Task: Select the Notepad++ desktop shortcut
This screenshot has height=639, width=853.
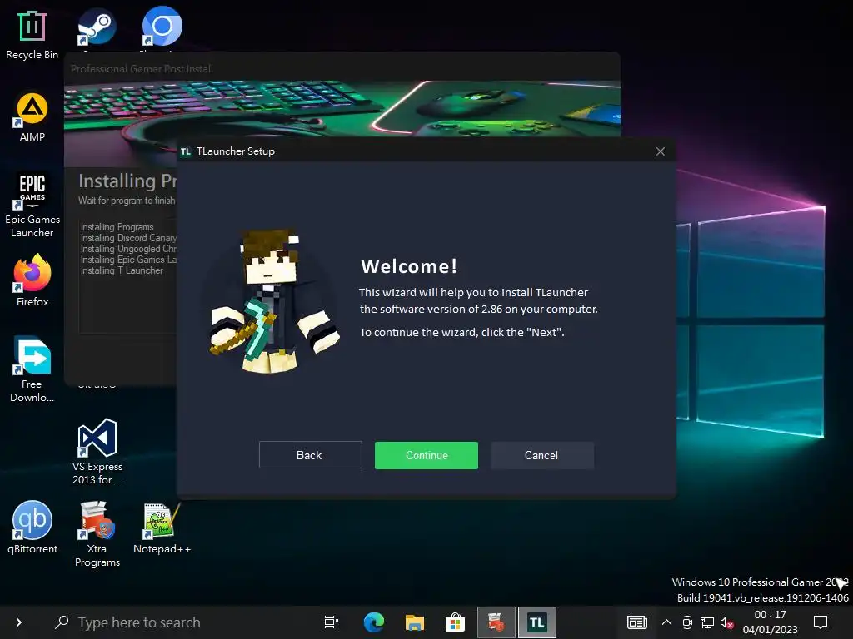Action: pos(162,528)
